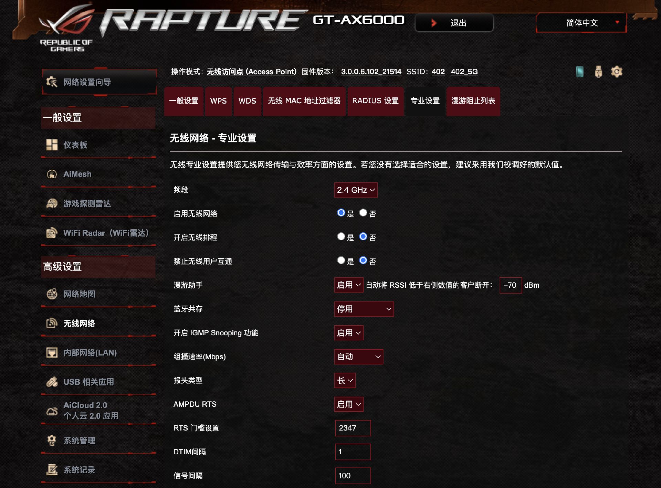Open 内部网络(LAN) in the sidebar
The height and width of the screenshot is (488, 661).
coord(98,352)
